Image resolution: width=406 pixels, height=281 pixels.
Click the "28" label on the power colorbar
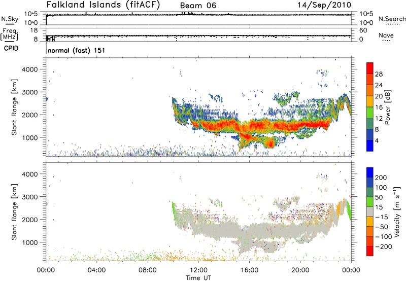[379, 74]
